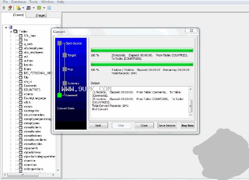Click the table icon beside city_jp
The height and width of the screenshot is (180, 249).
pos(20,81)
